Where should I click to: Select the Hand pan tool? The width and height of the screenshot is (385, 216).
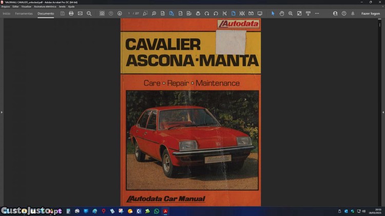point(282,13)
